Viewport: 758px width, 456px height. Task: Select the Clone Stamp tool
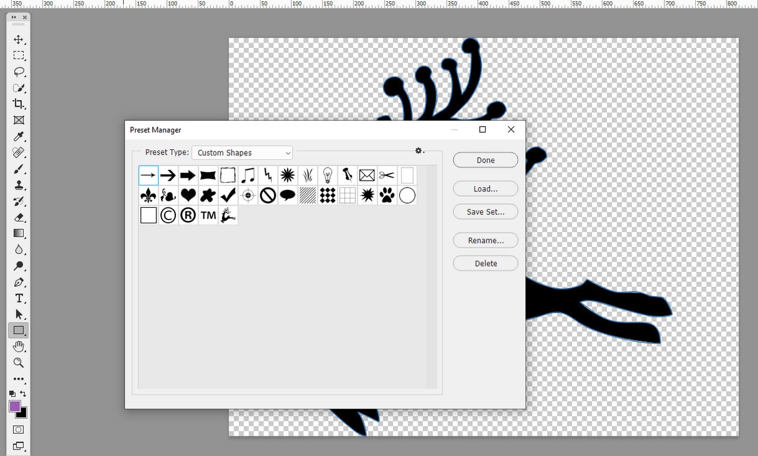coord(19,185)
